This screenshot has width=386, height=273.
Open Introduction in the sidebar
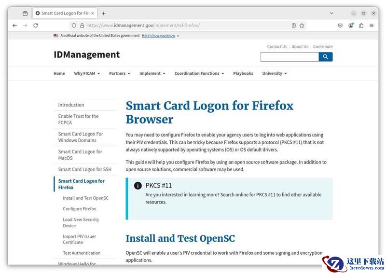pyautogui.click(x=71, y=105)
